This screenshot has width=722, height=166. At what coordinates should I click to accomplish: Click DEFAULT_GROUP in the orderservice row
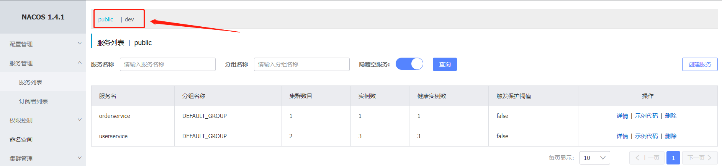(x=205, y=116)
